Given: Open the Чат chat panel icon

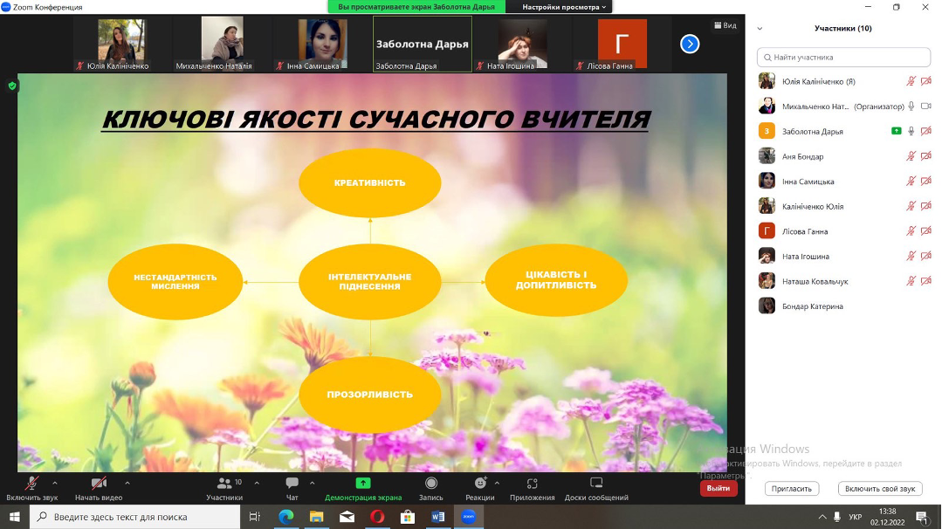Looking at the screenshot, I should (292, 484).
